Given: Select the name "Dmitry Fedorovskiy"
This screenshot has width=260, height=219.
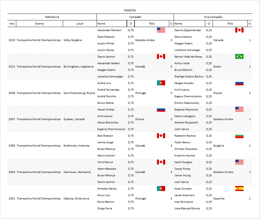Looking at the screenshot, I should click(187, 103).
